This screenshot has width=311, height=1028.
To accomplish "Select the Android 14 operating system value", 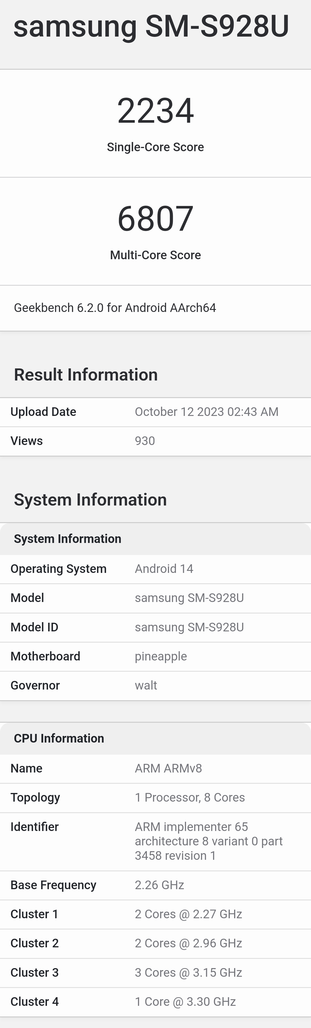I will point(164,569).
